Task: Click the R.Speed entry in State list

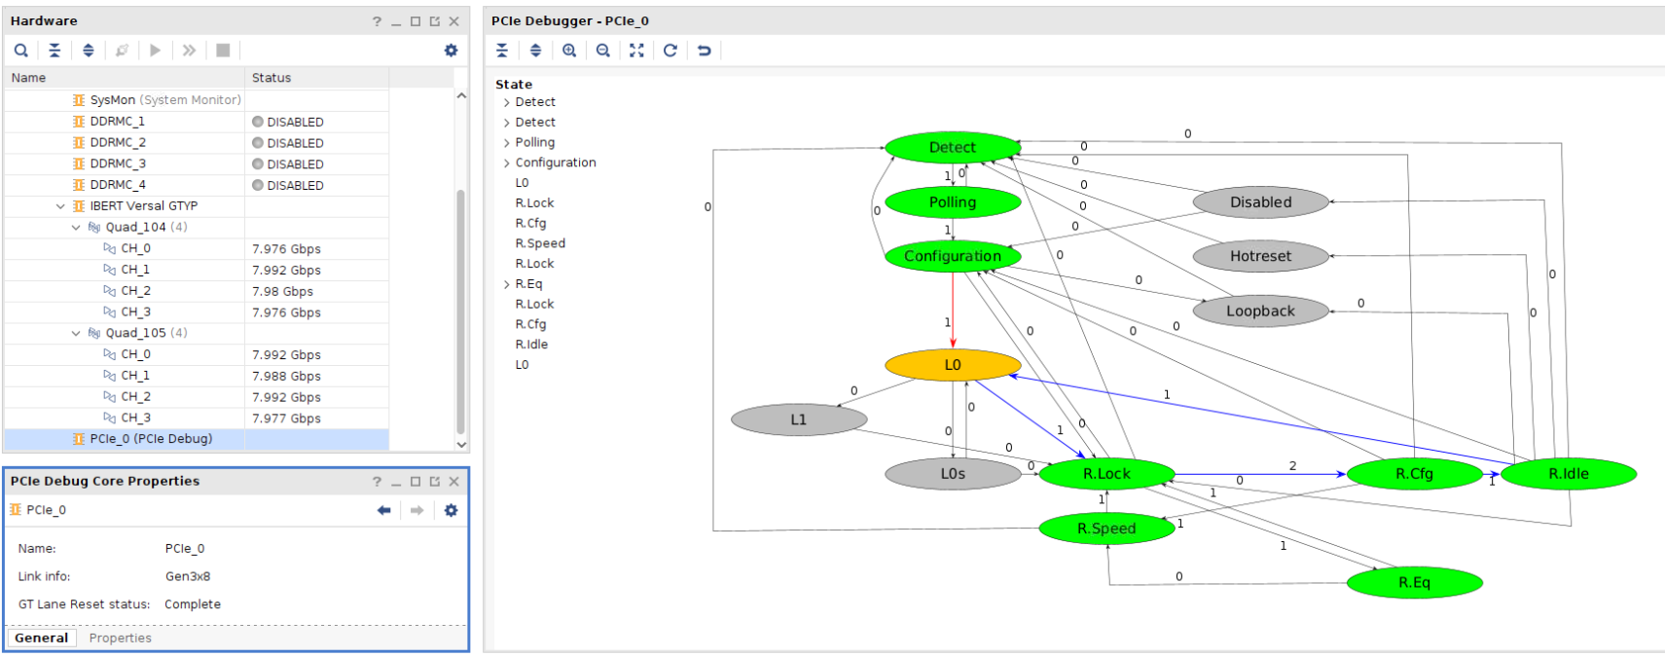Action: point(540,243)
